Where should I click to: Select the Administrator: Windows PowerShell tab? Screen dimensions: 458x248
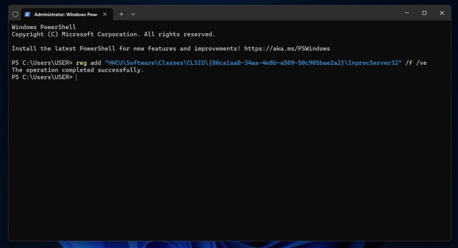(67, 14)
